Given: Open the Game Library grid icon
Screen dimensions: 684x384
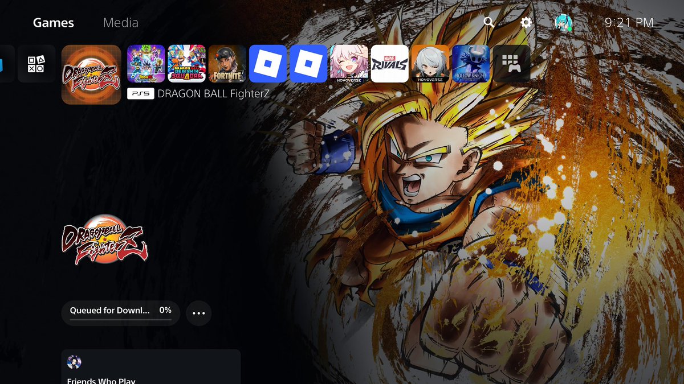Looking at the screenshot, I should pyautogui.click(x=511, y=64).
